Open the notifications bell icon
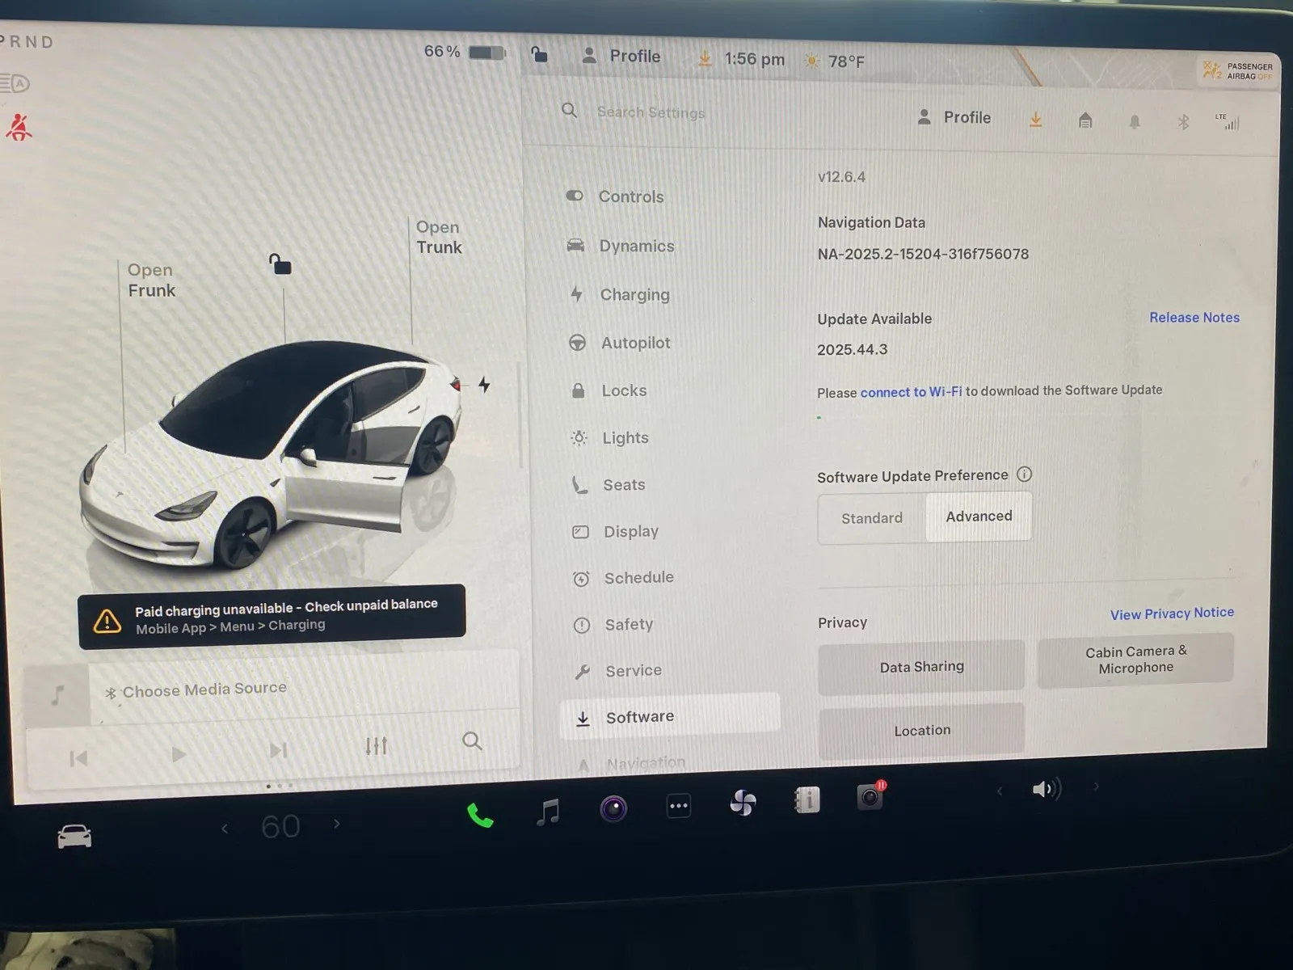 (1135, 122)
